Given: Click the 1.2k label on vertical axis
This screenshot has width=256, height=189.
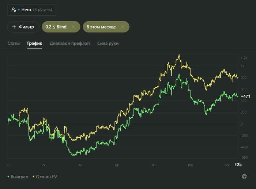Looking at the screenshot, I should point(244,58).
